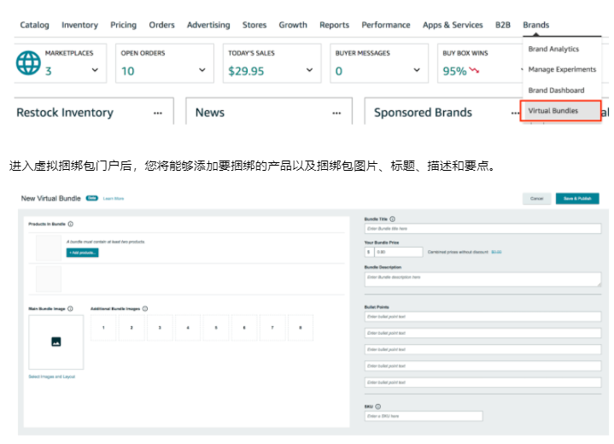Focus the Your Bundle Price amount field

click(399, 252)
